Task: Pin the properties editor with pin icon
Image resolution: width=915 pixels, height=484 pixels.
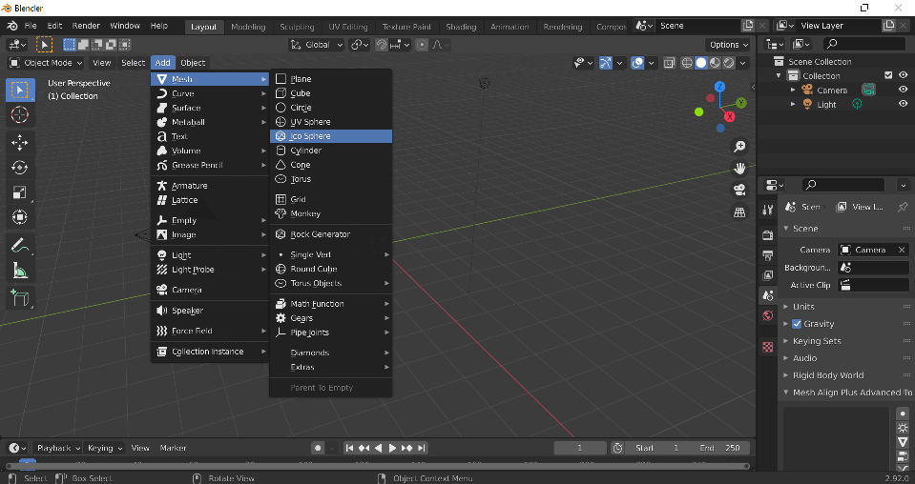Action: pyautogui.click(x=903, y=207)
